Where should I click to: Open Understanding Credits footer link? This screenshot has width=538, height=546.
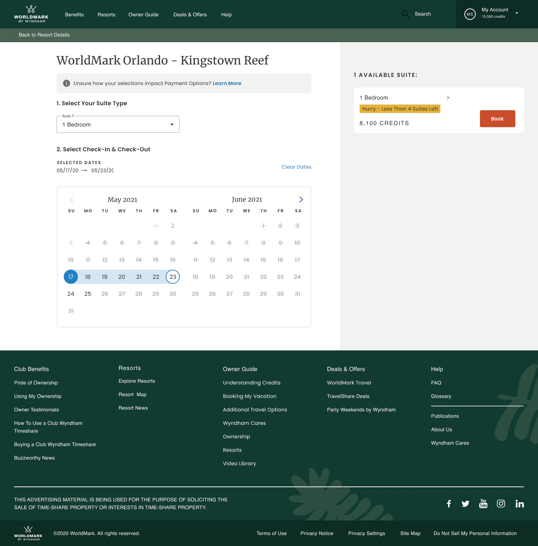pos(252,383)
